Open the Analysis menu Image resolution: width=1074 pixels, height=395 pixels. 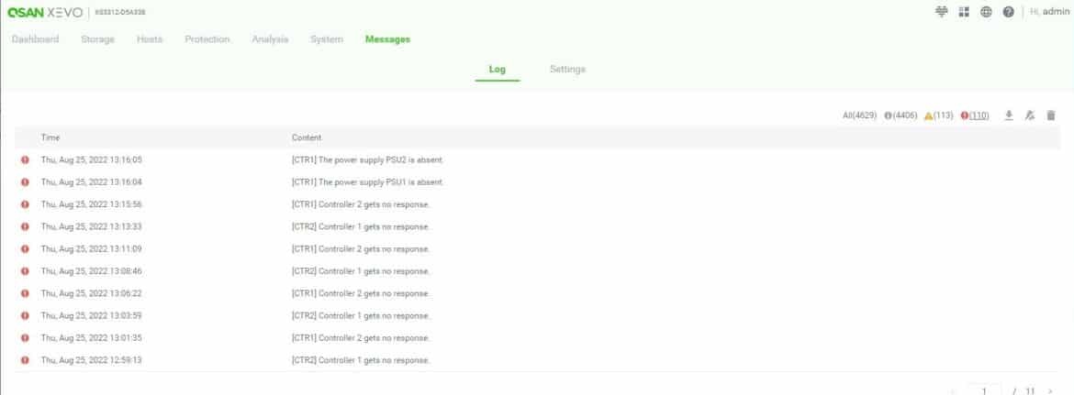pyautogui.click(x=270, y=39)
